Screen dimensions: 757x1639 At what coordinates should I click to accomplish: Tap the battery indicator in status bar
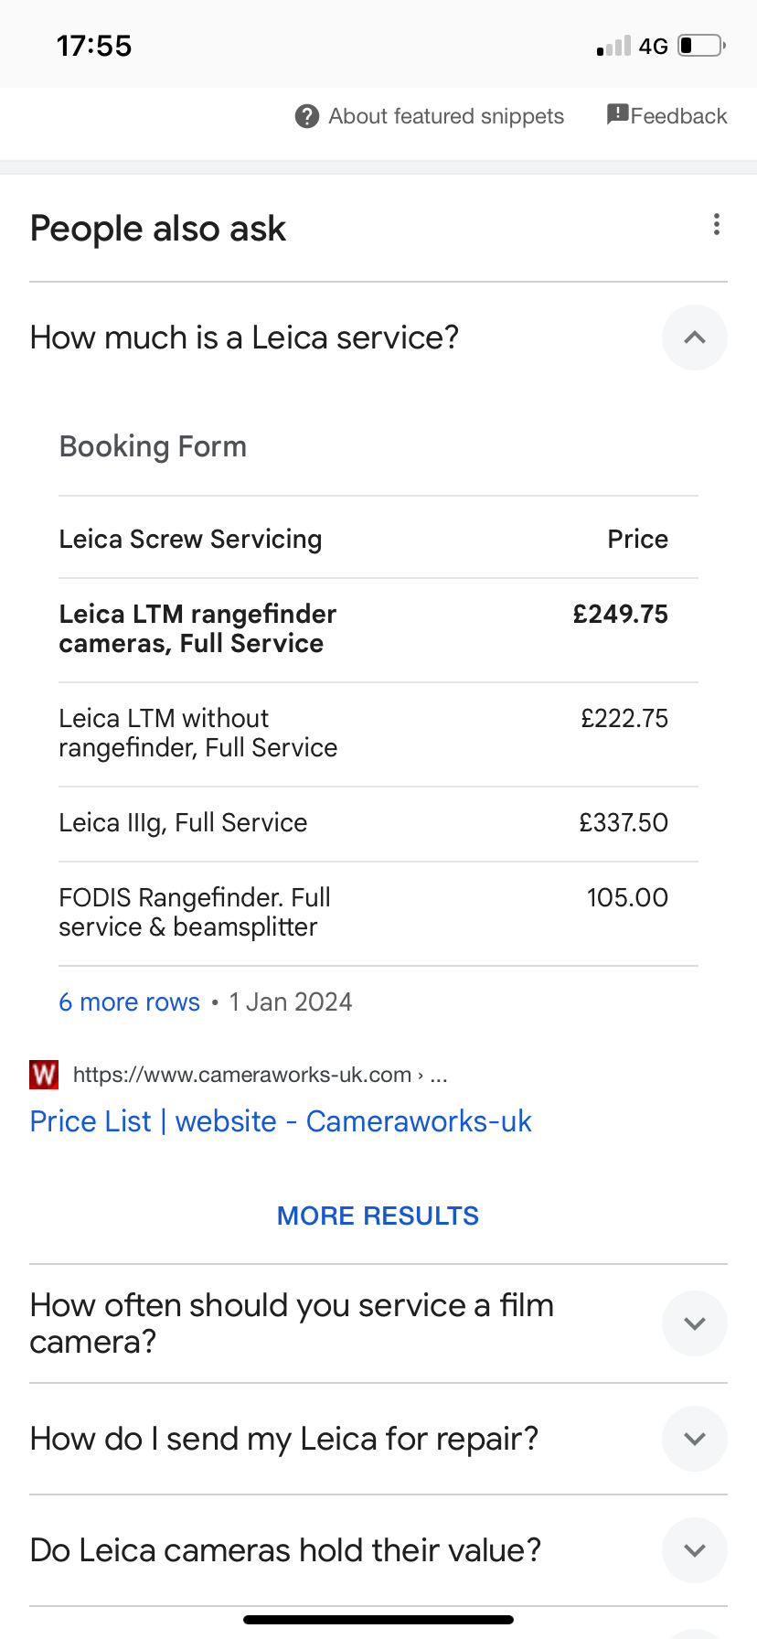702,46
